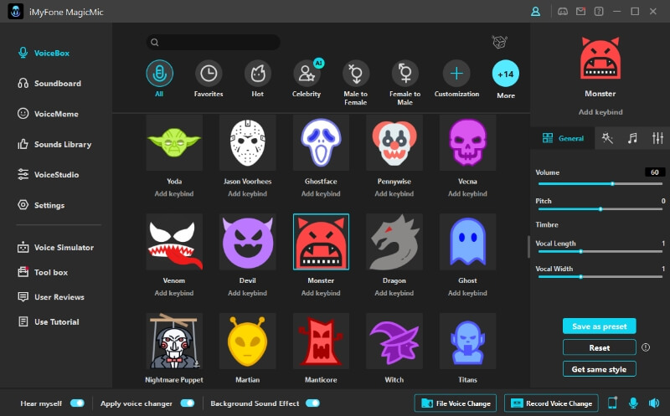Screen dimensions: 670x416
Task: Choose the Pennywise voice
Action: click(x=394, y=142)
